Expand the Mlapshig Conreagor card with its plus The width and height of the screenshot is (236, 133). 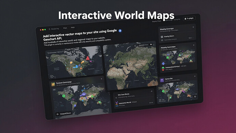tap(193, 27)
